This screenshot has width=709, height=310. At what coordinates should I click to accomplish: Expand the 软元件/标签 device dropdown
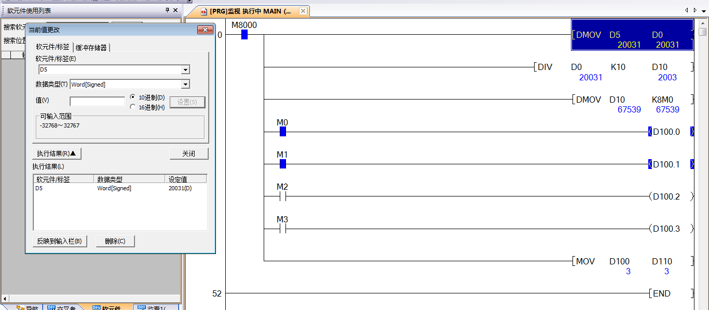[185, 70]
